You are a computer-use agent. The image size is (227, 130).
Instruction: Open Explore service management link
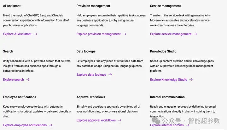pyautogui.click(x=171, y=34)
